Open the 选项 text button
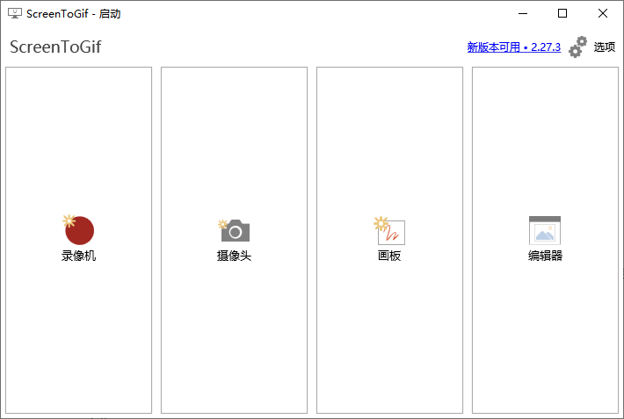Image resolution: width=624 pixels, height=419 pixels. pyautogui.click(x=605, y=47)
